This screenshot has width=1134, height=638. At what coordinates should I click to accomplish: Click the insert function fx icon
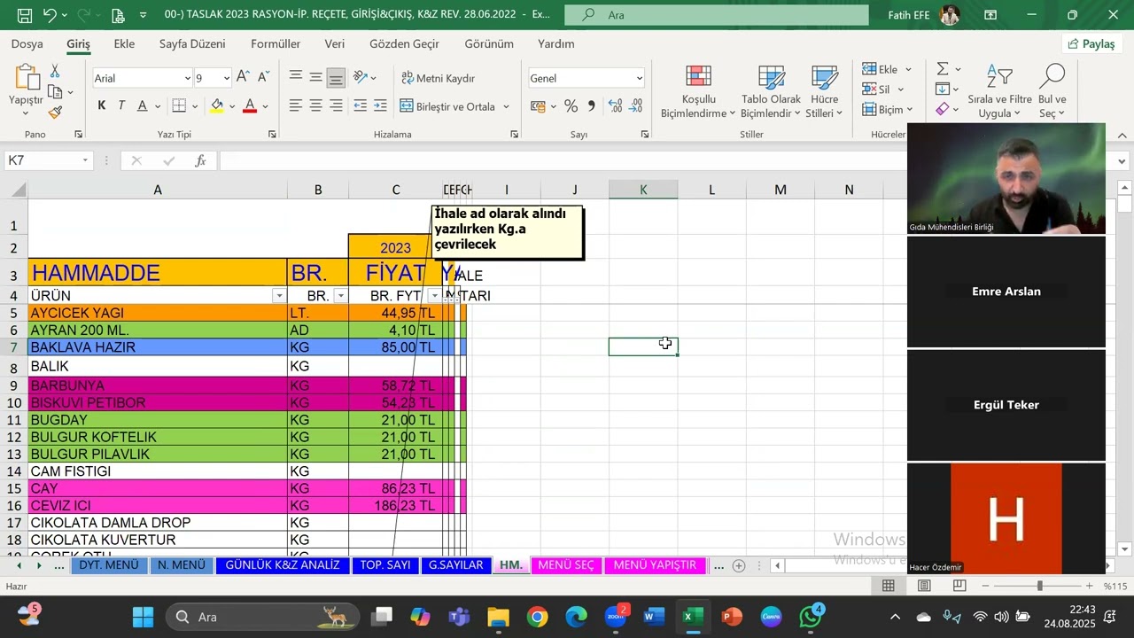coord(201,160)
